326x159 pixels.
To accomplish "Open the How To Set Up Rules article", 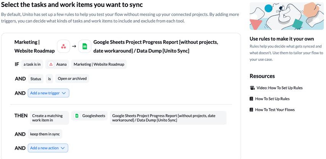I will point(272,99).
